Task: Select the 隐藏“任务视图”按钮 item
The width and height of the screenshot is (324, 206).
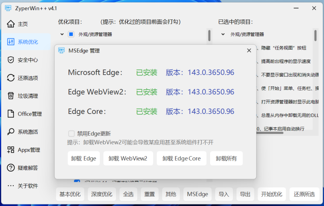Action: pyautogui.click(x=283, y=48)
